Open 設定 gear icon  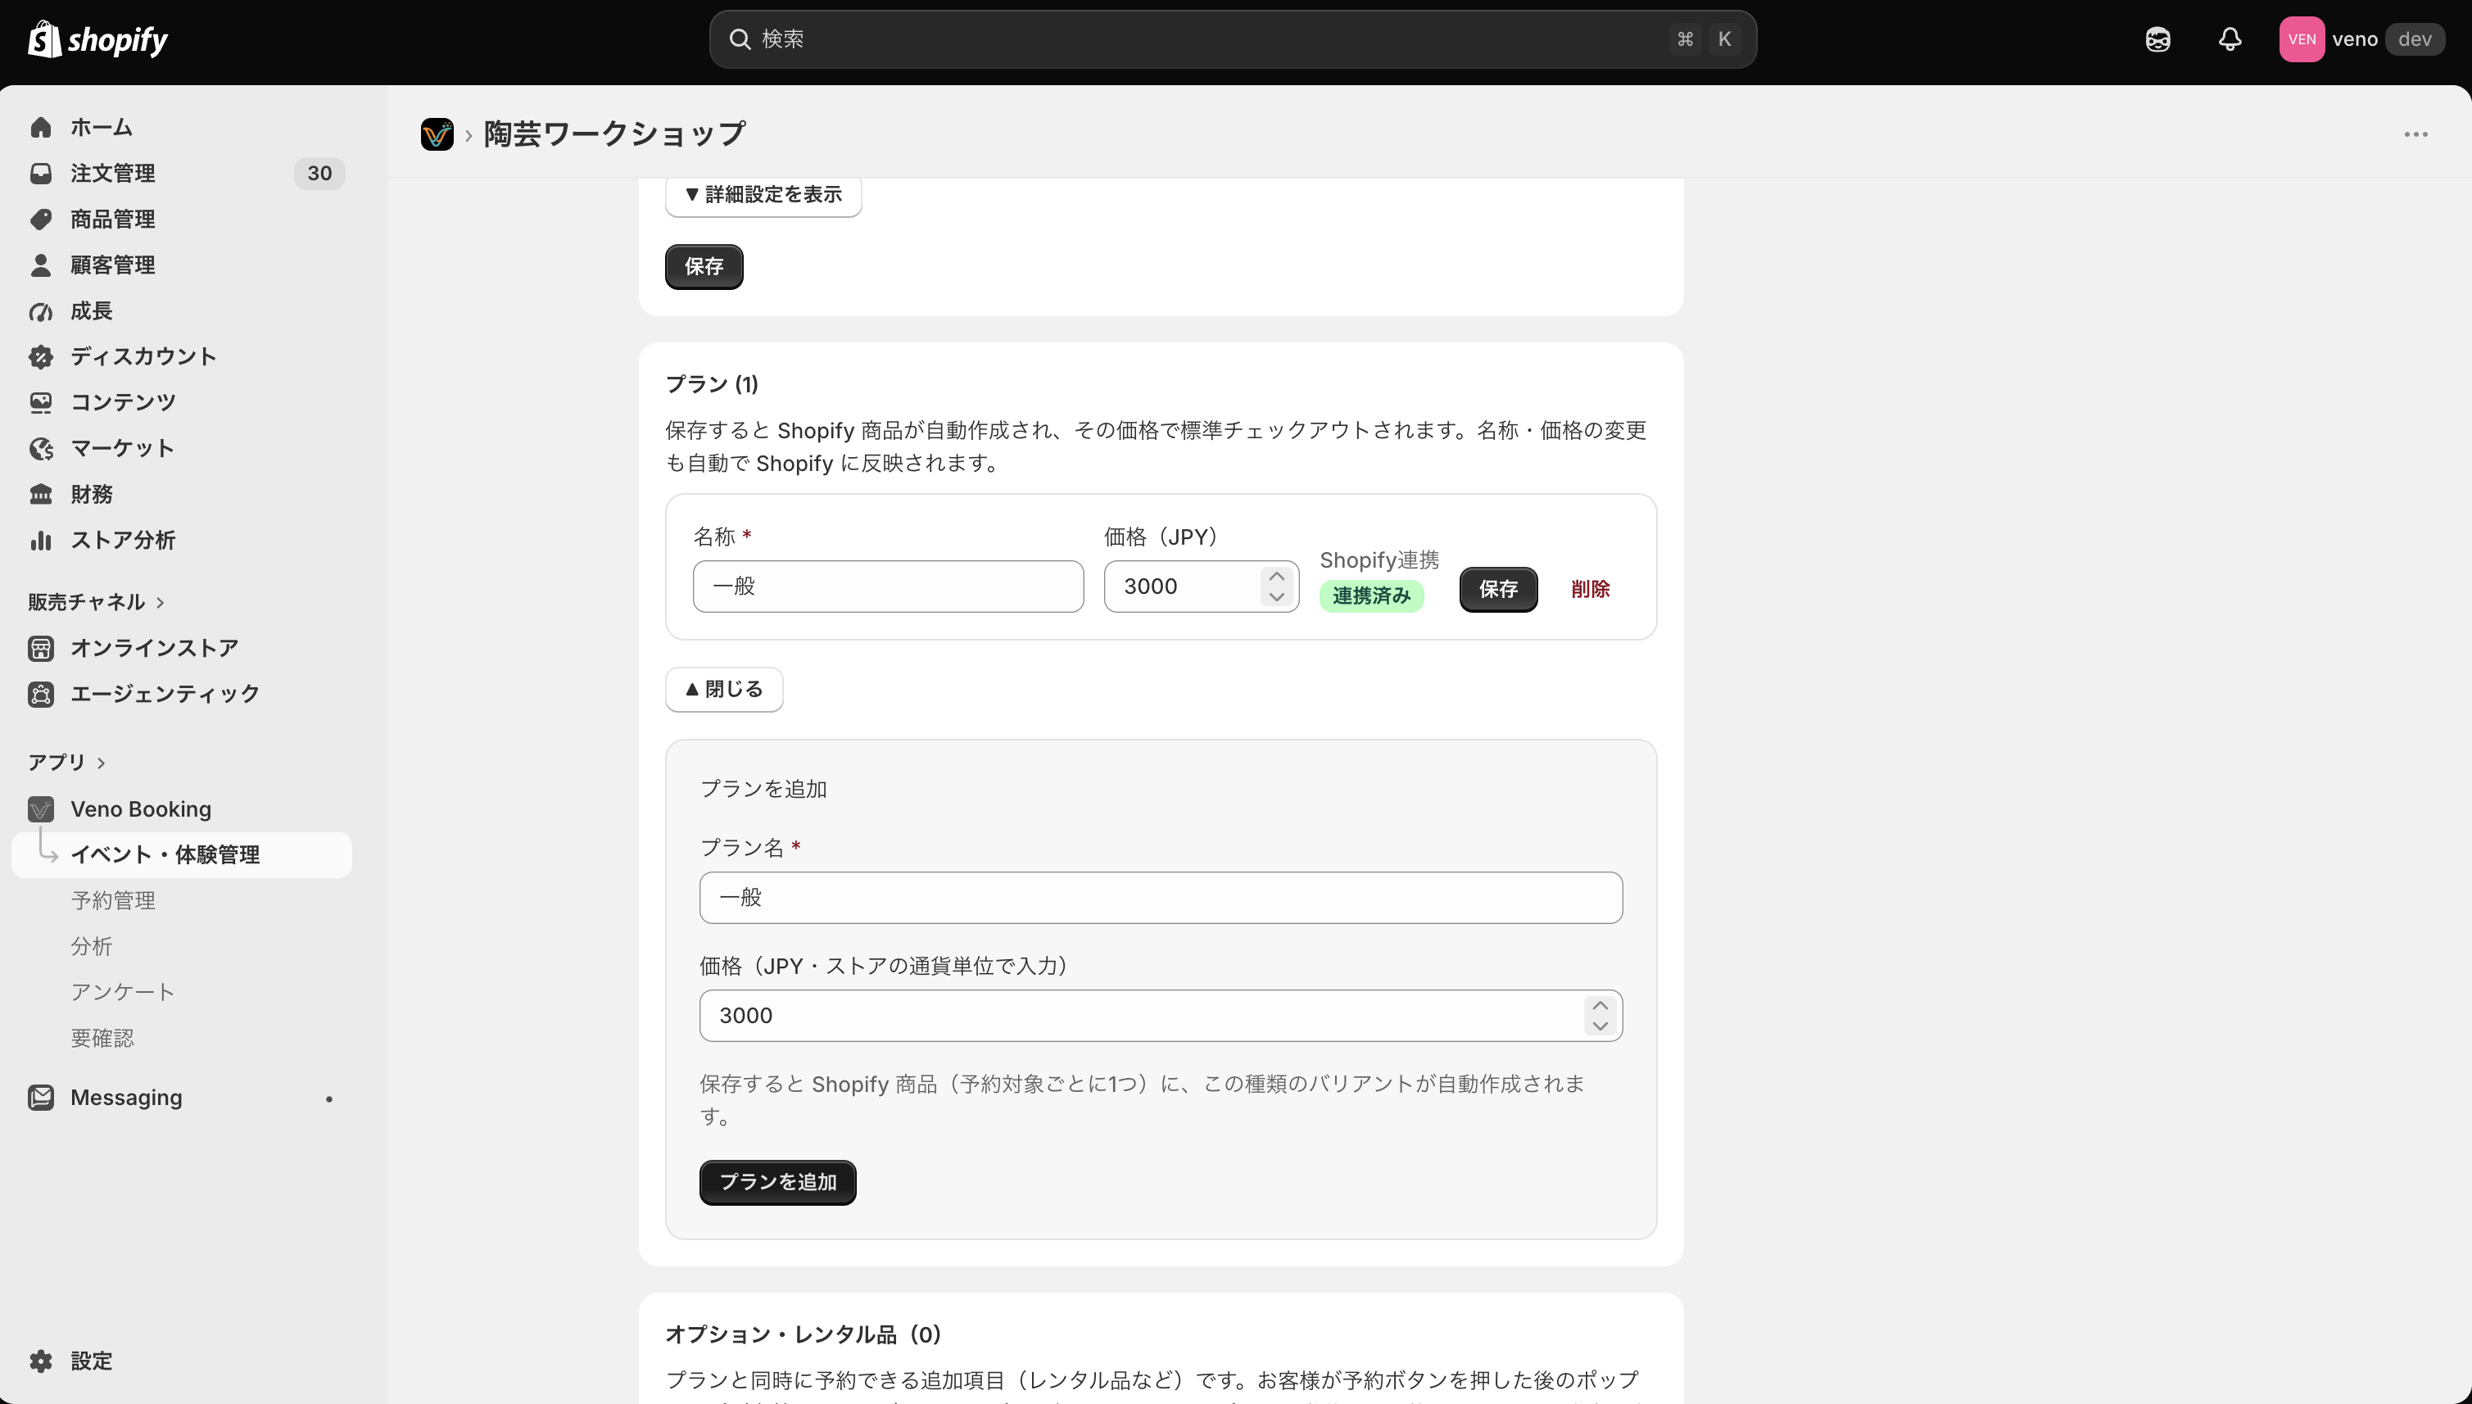40,1361
